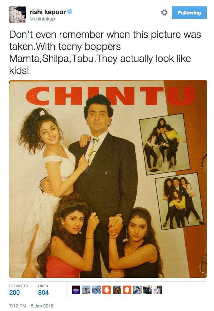Open liker avatar showing two men together
The image size is (214, 311).
click(x=117, y=290)
